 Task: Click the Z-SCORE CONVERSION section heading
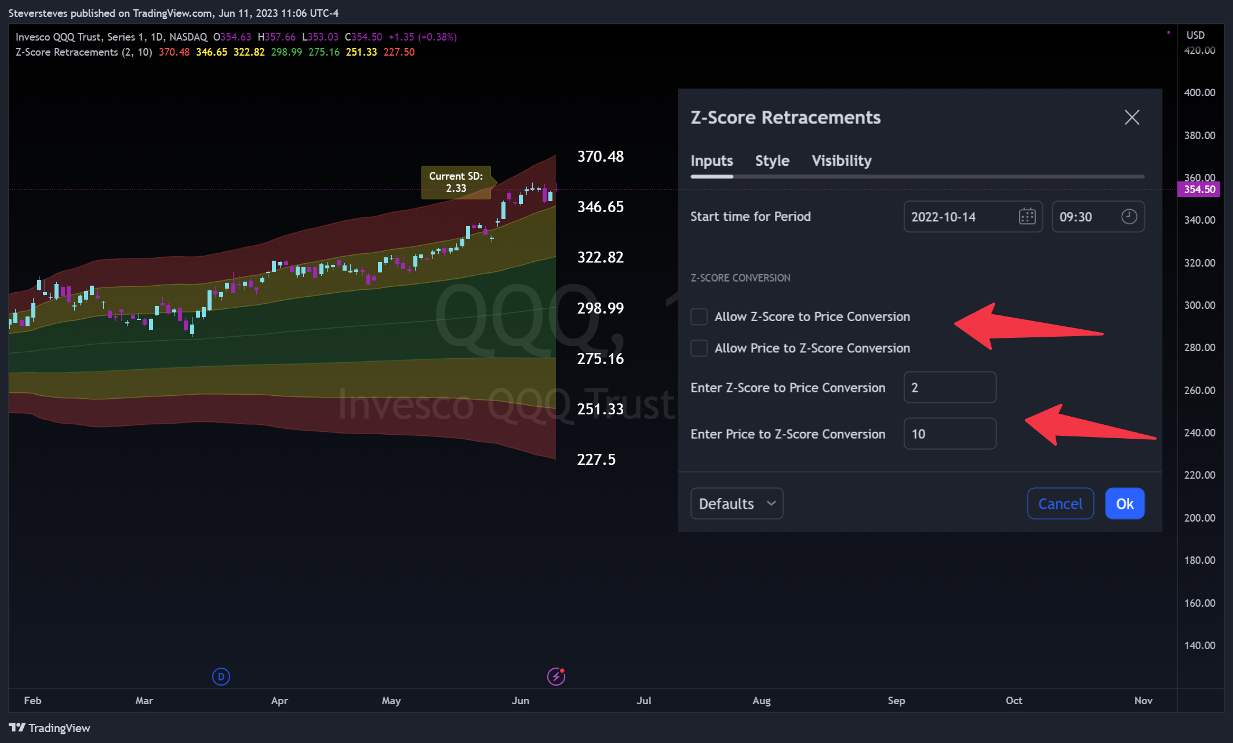740,278
